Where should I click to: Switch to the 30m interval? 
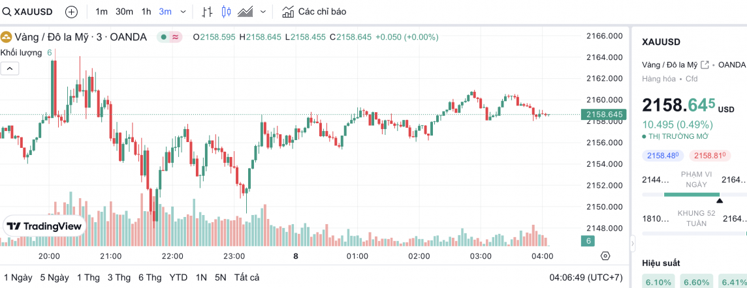[x=124, y=12]
